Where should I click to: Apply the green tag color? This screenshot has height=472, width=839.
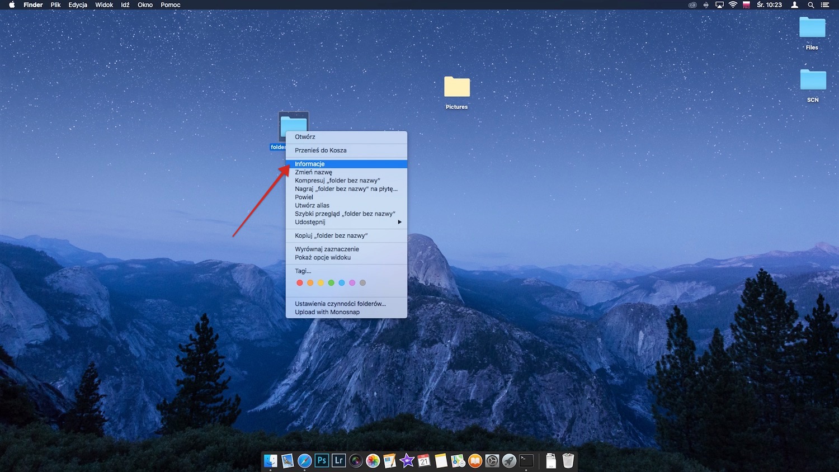[x=331, y=283]
